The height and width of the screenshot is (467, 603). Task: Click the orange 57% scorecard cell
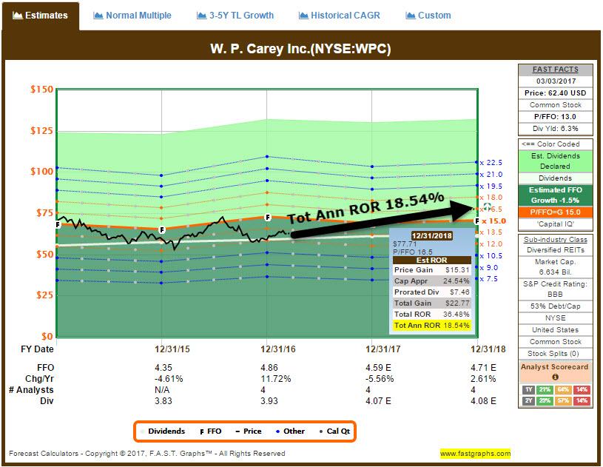pyautogui.click(x=563, y=400)
